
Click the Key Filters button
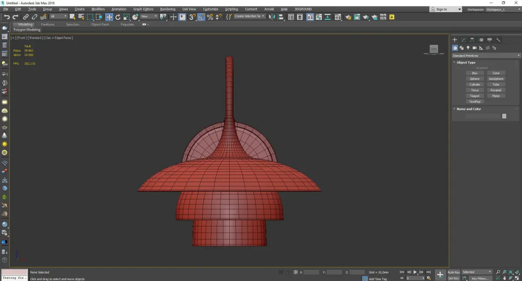coord(479,278)
